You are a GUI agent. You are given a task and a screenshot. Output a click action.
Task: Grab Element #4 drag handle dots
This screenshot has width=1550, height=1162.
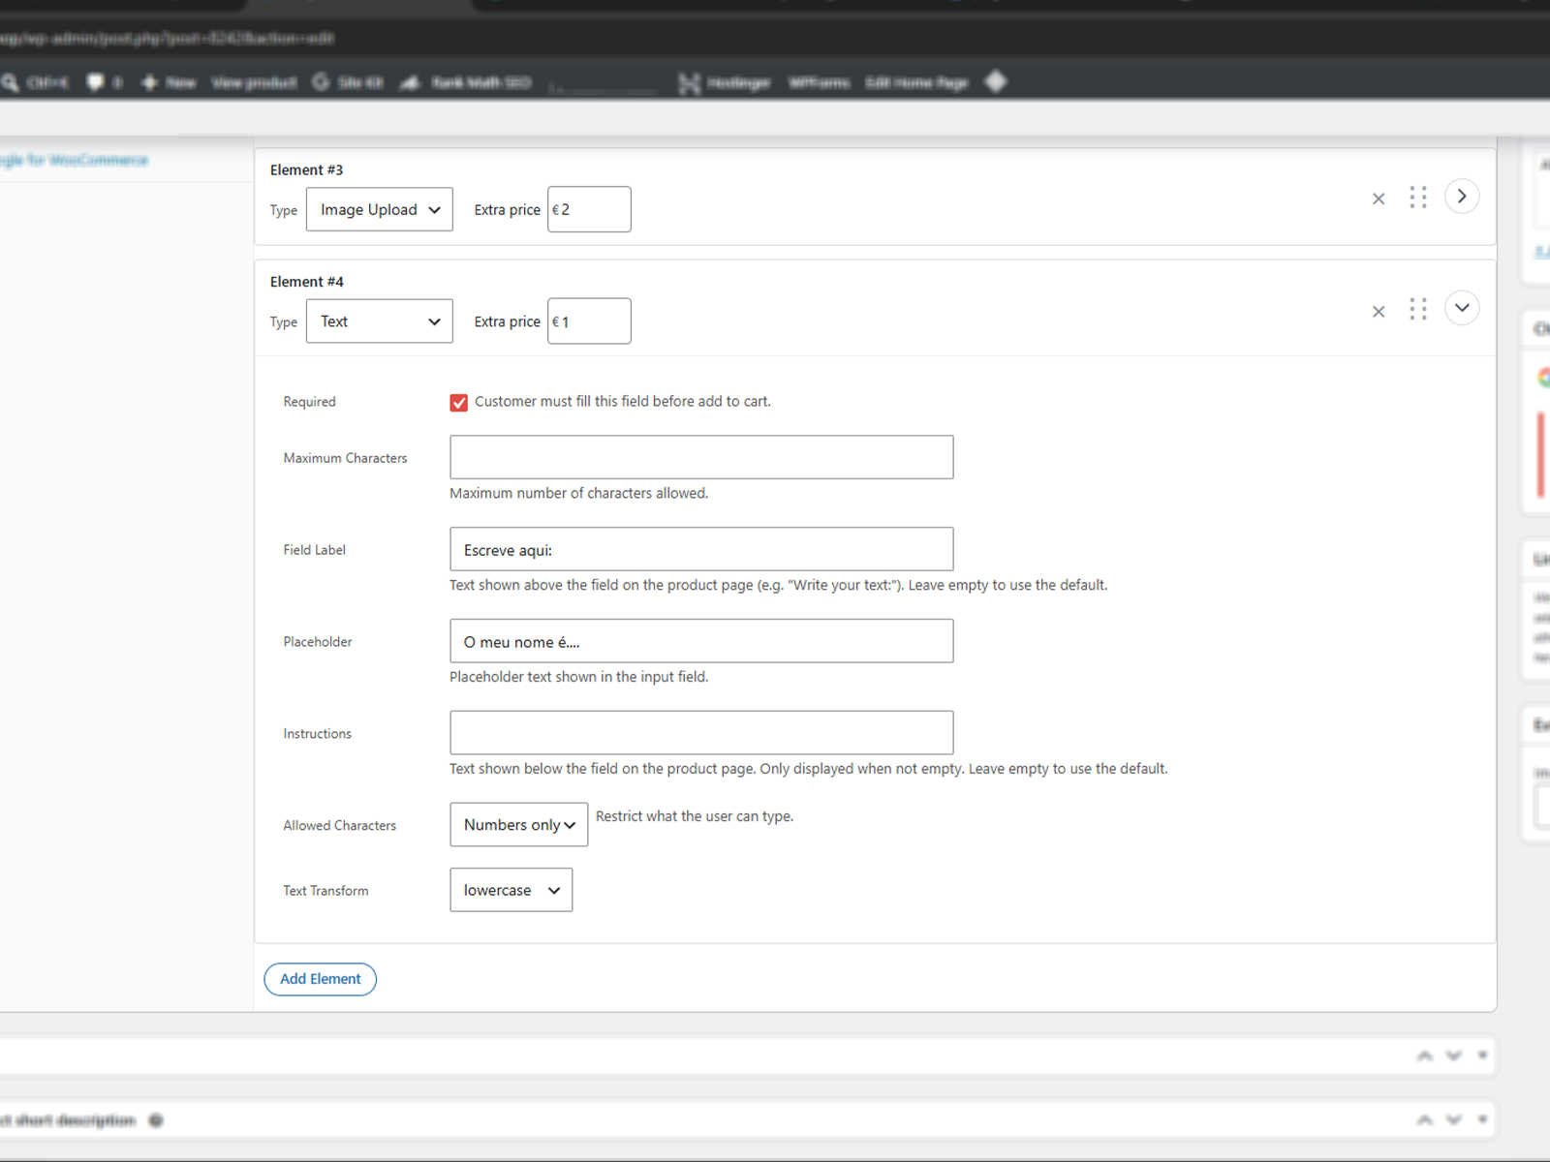(x=1418, y=309)
